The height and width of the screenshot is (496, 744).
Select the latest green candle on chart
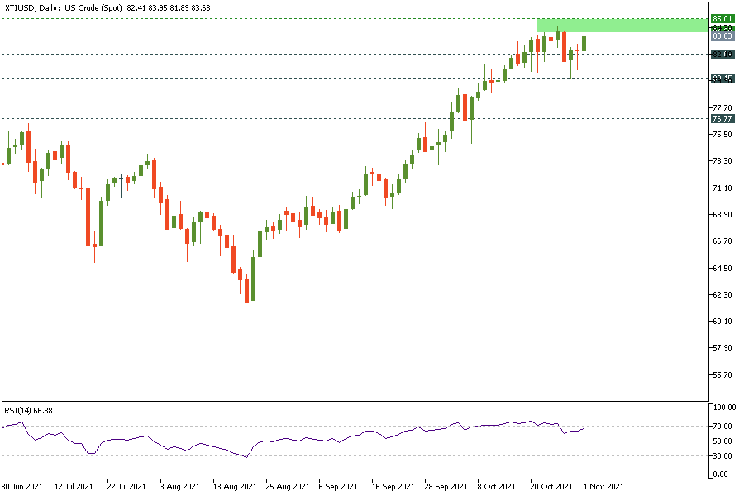coord(584,43)
